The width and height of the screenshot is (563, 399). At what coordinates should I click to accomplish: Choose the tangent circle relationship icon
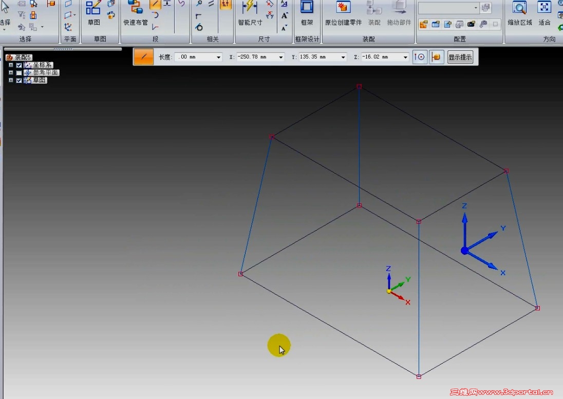(x=199, y=27)
